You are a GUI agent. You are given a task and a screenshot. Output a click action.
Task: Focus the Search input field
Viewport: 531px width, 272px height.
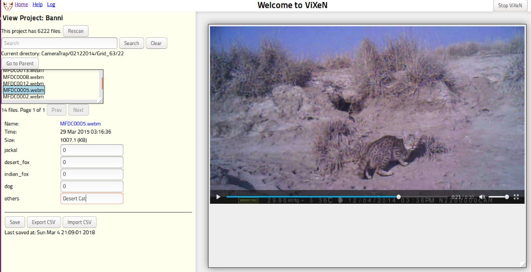59,43
